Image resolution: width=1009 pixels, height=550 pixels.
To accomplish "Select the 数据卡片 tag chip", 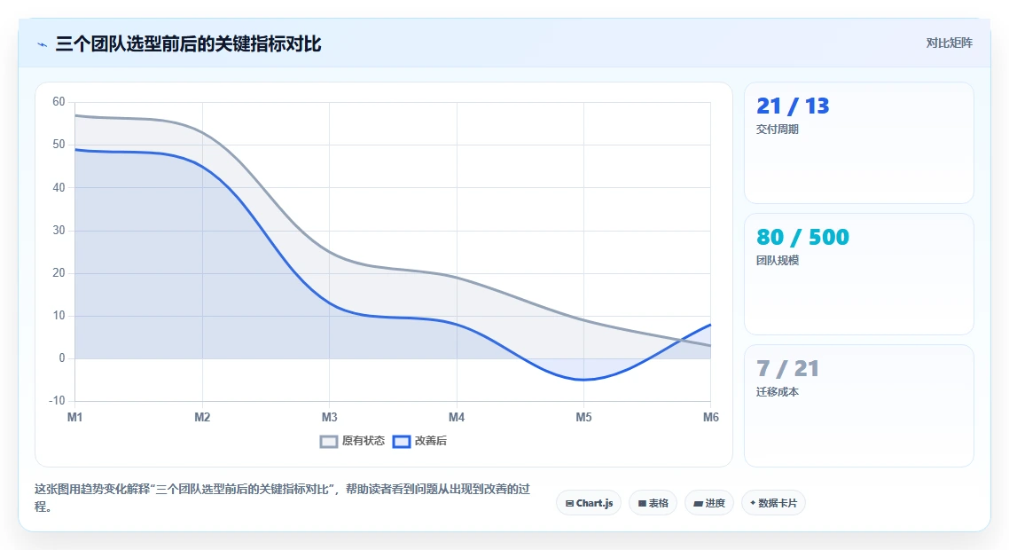I will point(773,503).
